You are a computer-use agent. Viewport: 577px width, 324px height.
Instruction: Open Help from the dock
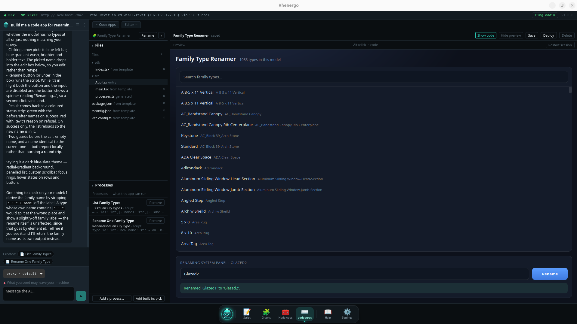coord(328,314)
